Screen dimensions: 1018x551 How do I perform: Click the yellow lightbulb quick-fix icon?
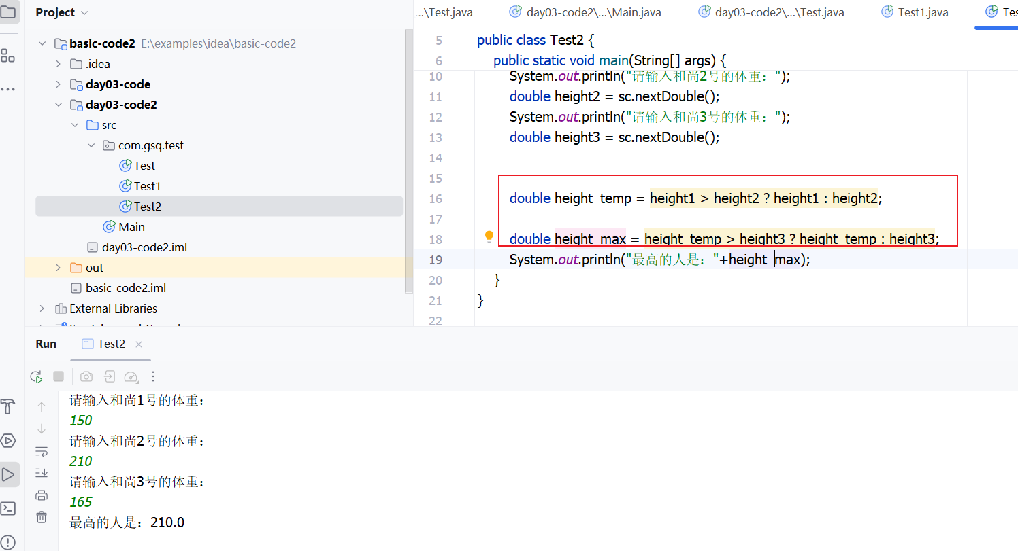[x=489, y=236]
